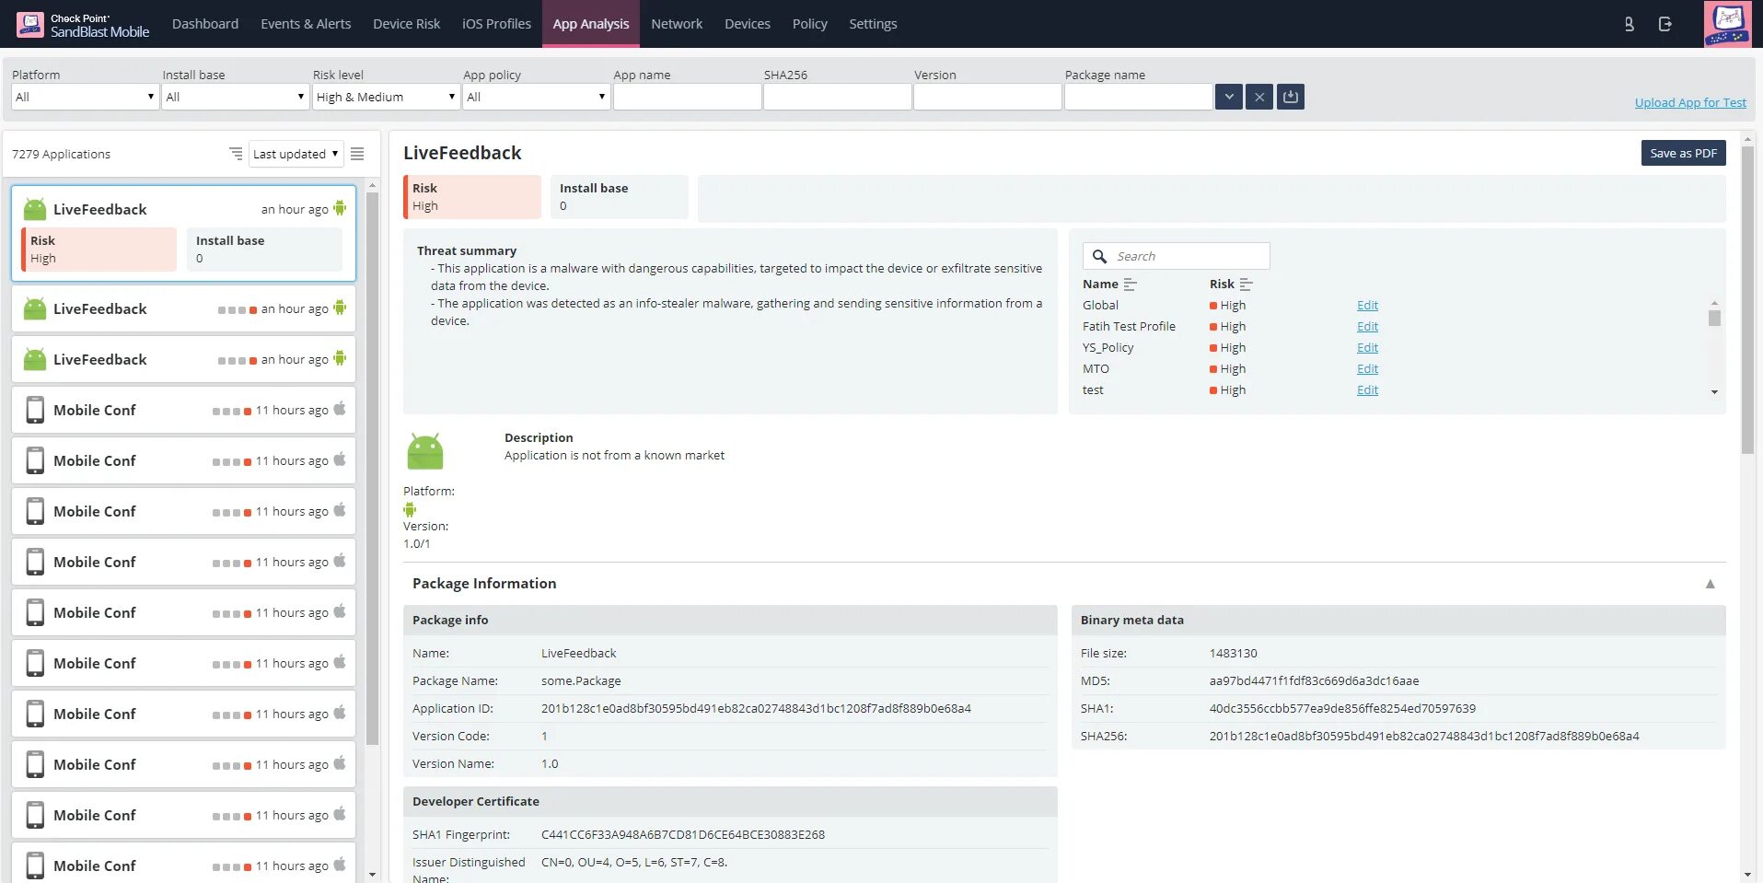
Task: Collapse the Package Information section
Action: (1710, 584)
